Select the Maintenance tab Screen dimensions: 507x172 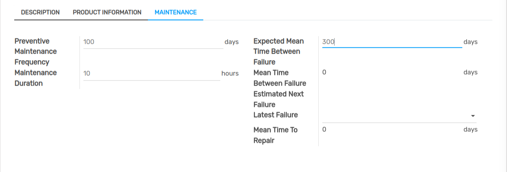pos(176,12)
